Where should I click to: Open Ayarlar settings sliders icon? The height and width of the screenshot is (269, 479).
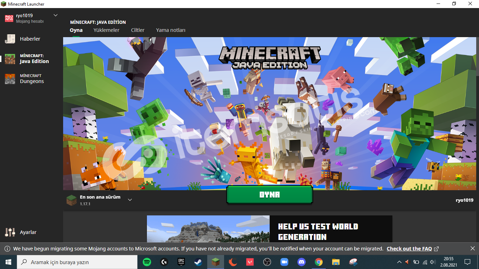coord(10,232)
